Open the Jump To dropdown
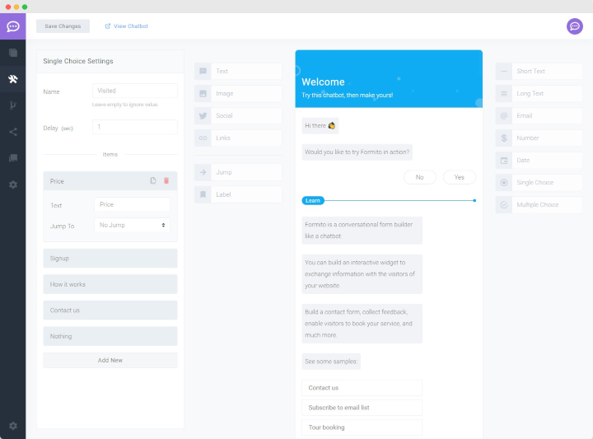This screenshot has width=593, height=439. click(132, 225)
